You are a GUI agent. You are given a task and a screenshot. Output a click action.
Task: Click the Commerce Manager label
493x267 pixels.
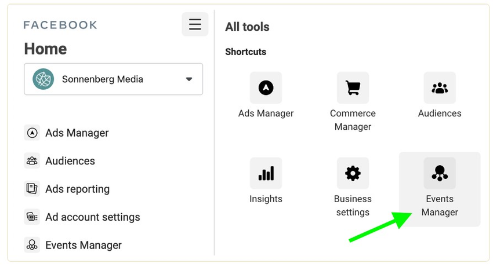(353, 120)
